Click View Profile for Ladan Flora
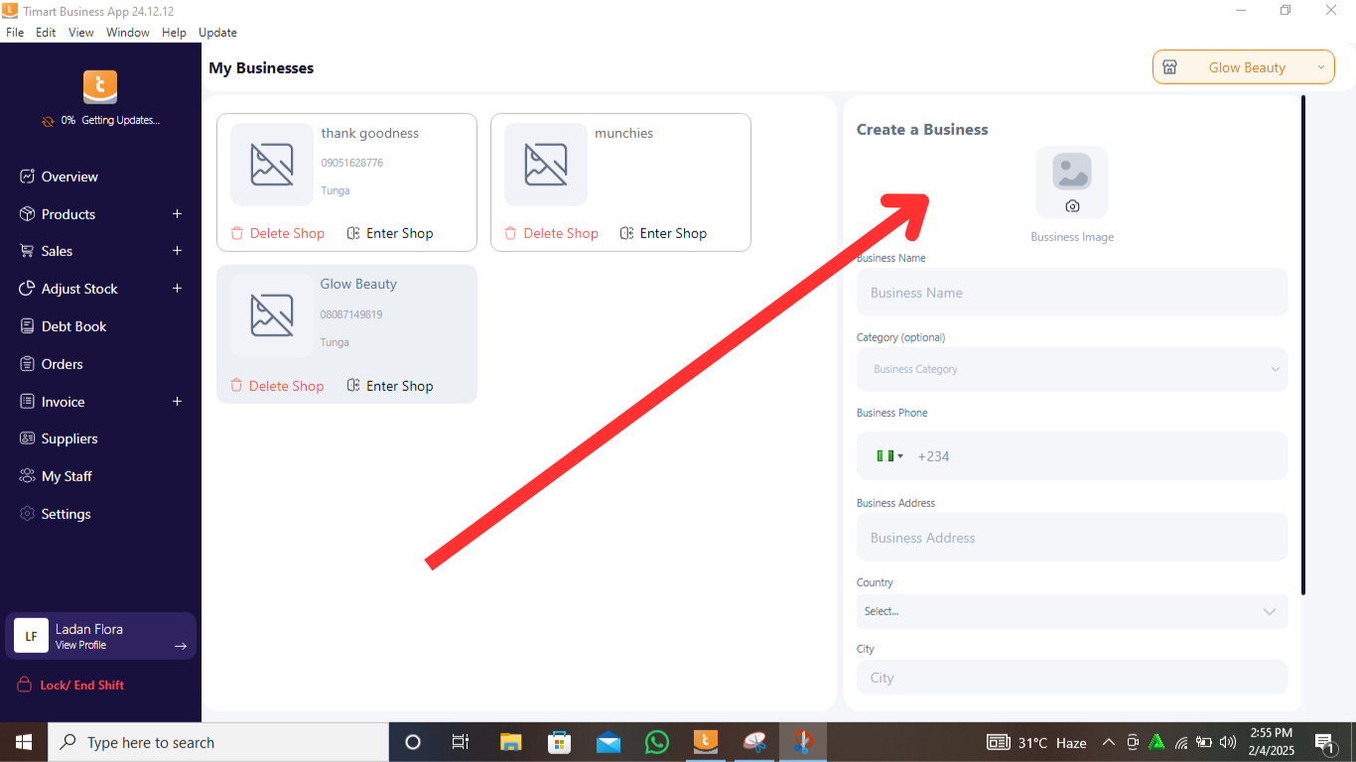The width and height of the screenshot is (1356, 762). [x=80, y=645]
